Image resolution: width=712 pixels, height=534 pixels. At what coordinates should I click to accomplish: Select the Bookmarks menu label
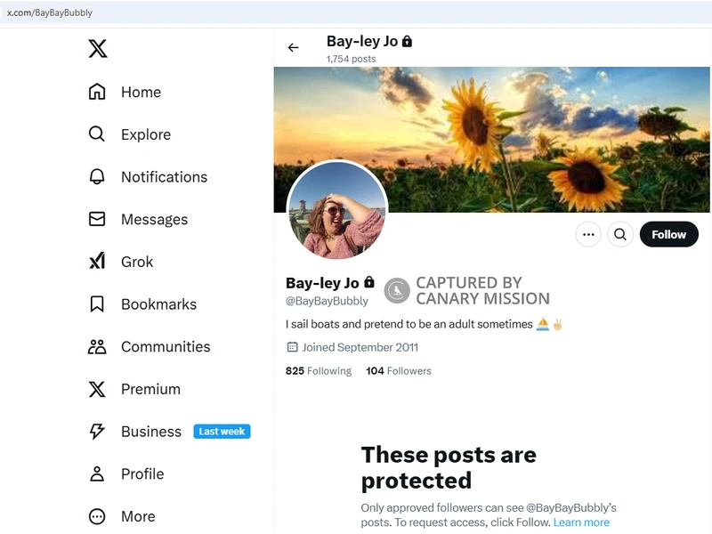click(159, 304)
